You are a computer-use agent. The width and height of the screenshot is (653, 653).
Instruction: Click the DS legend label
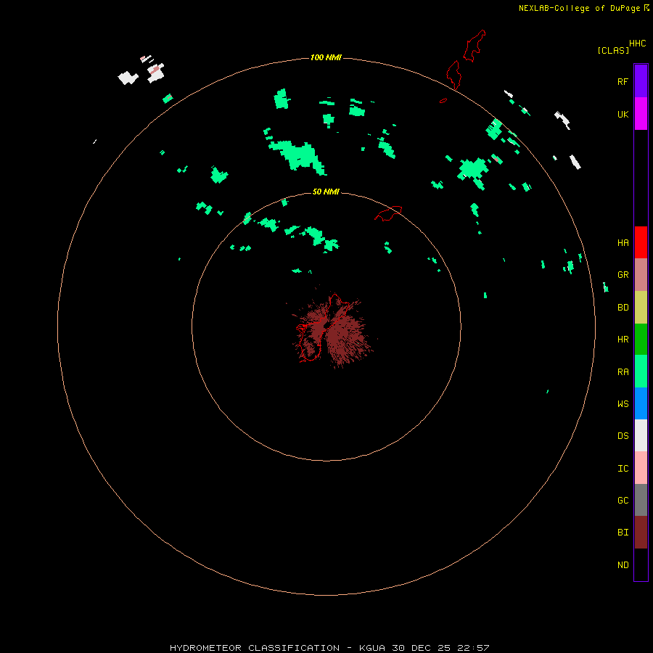pyautogui.click(x=623, y=436)
